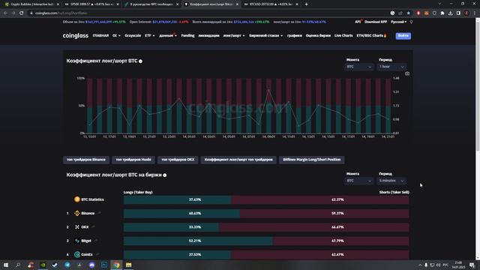The width and height of the screenshot is (480, 270).
Task: Open the Монета BTC dropdown for exchanges
Action: [358, 181]
